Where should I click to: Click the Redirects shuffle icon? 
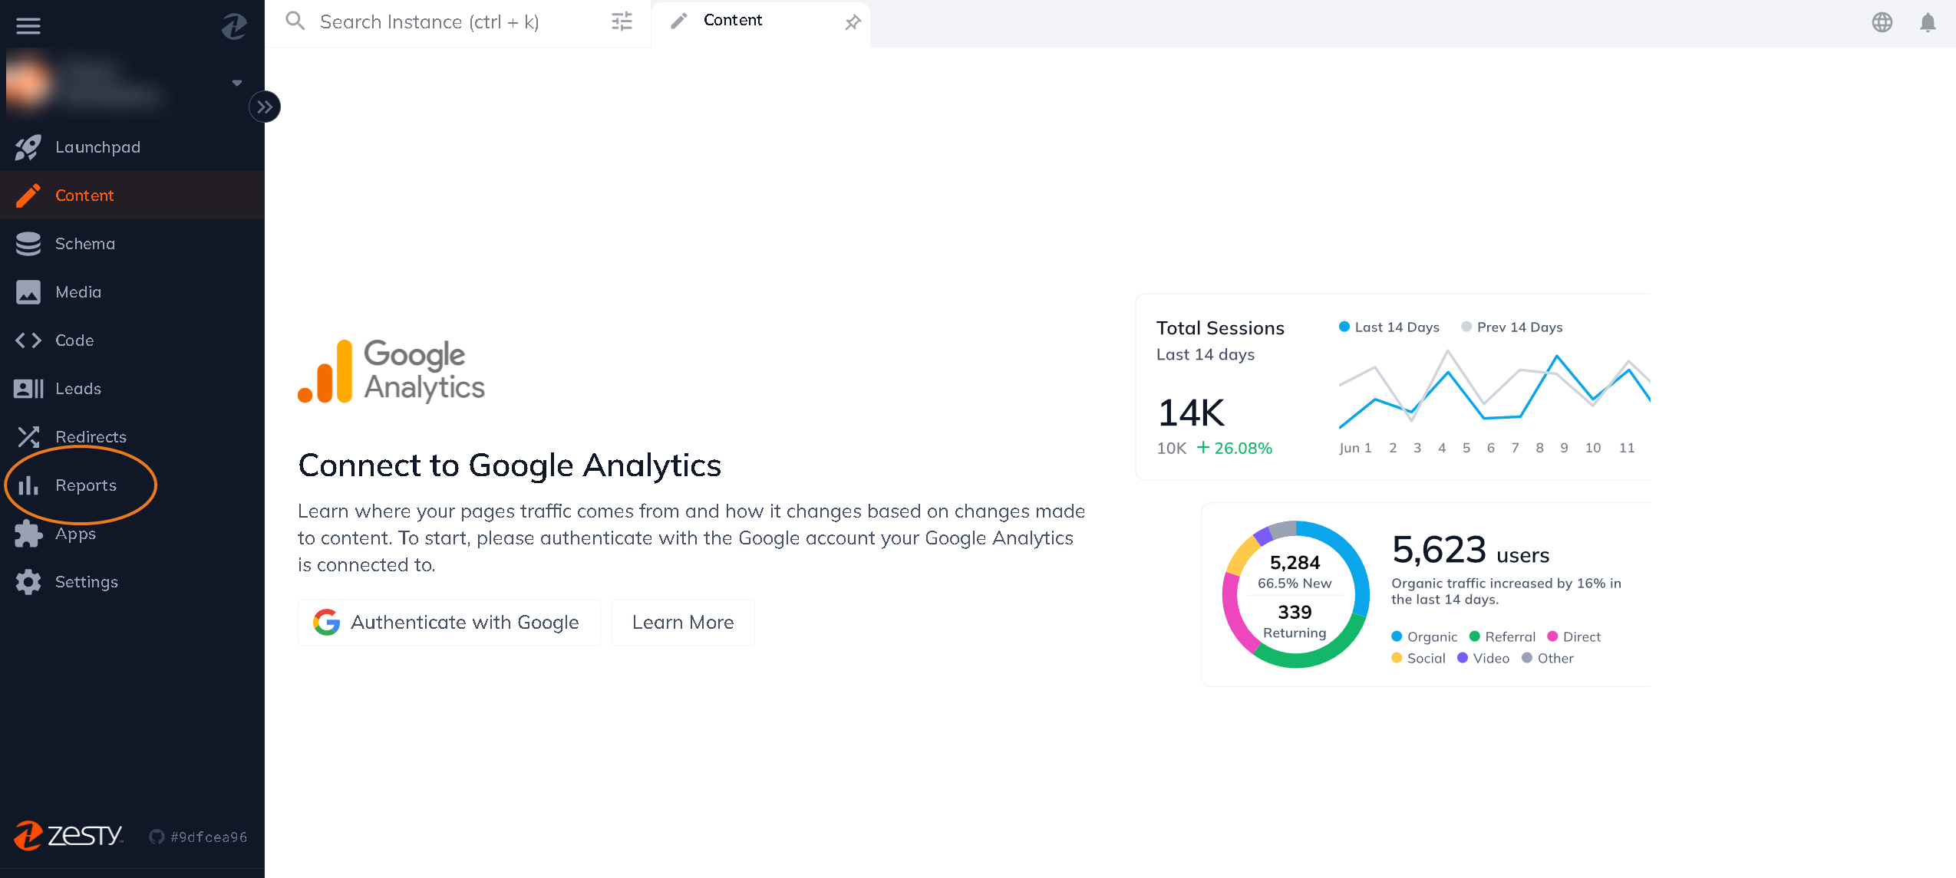[x=28, y=437]
